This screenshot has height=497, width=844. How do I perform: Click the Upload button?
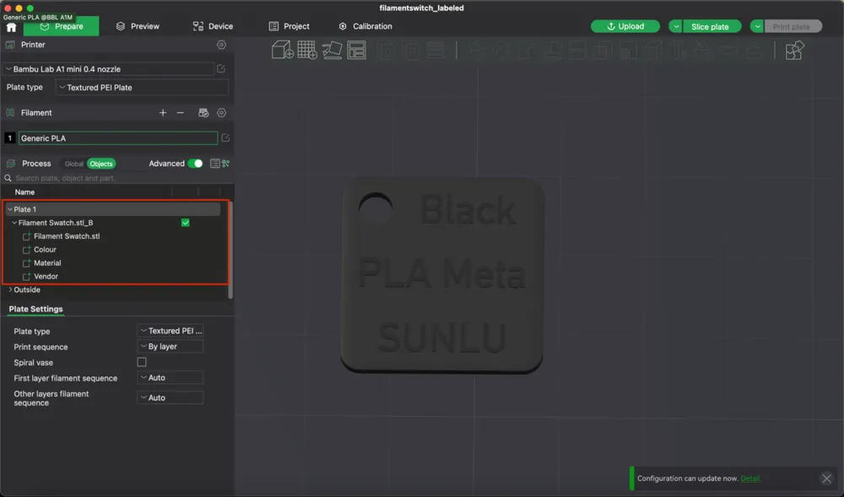625,26
